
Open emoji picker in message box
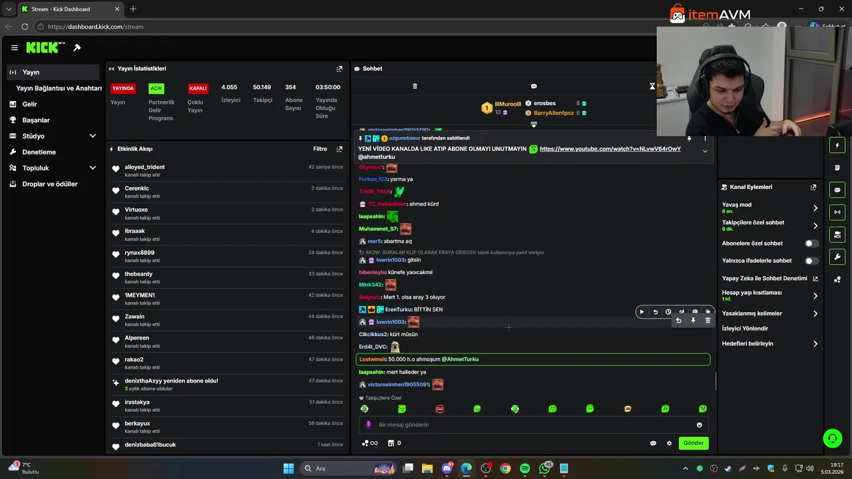[x=699, y=425]
